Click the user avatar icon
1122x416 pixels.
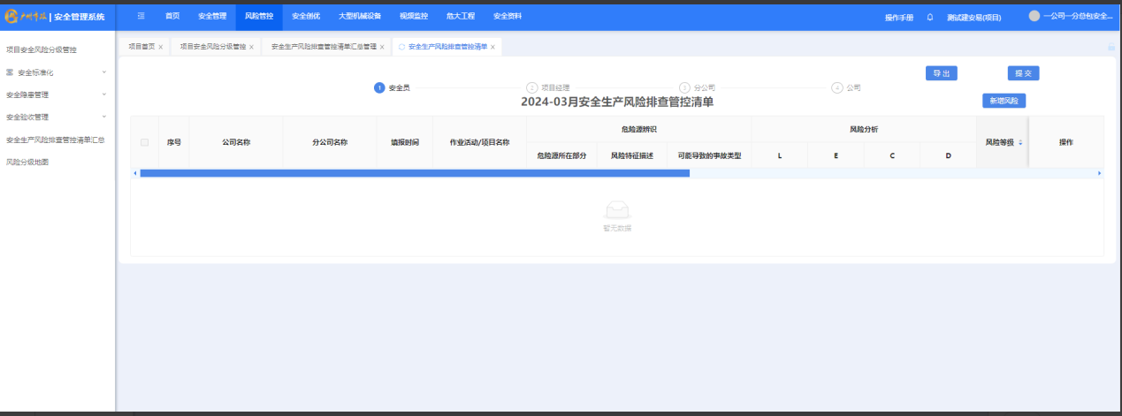click(x=1034, y=16)
